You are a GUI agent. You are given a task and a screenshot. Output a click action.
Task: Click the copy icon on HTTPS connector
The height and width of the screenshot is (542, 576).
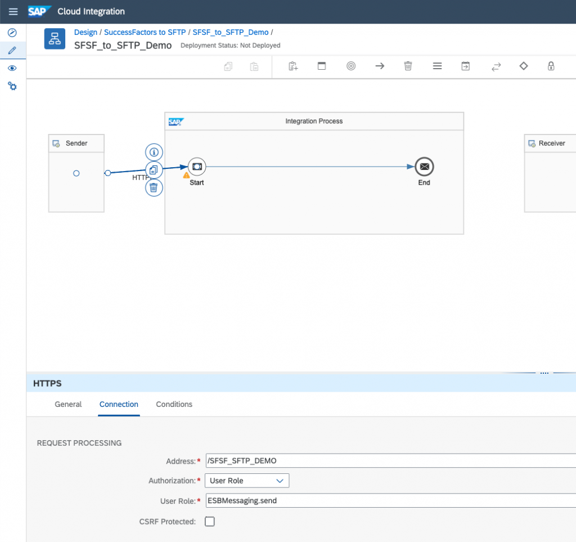pos(154,170)
